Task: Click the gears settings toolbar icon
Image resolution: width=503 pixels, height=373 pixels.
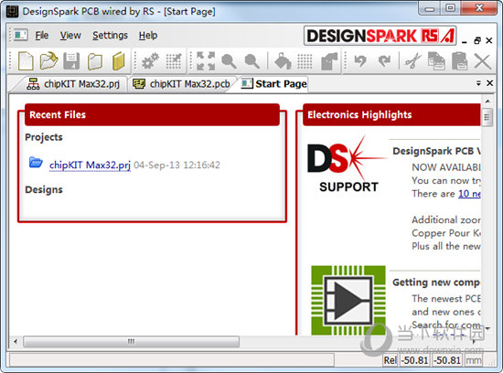Action: click(x=150, y=60)
